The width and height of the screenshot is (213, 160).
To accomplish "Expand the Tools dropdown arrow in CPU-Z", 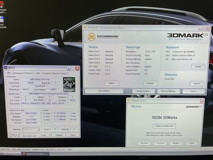I will pyautogui.click(x=50, y=135).
